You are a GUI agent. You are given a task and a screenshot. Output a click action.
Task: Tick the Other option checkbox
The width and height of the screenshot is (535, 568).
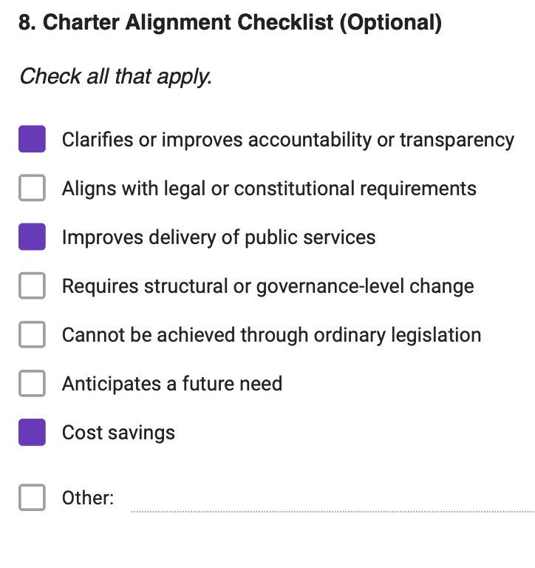pos(32,497)
